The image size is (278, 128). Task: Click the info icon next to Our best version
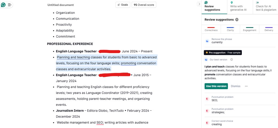click(x=231, y=60)
